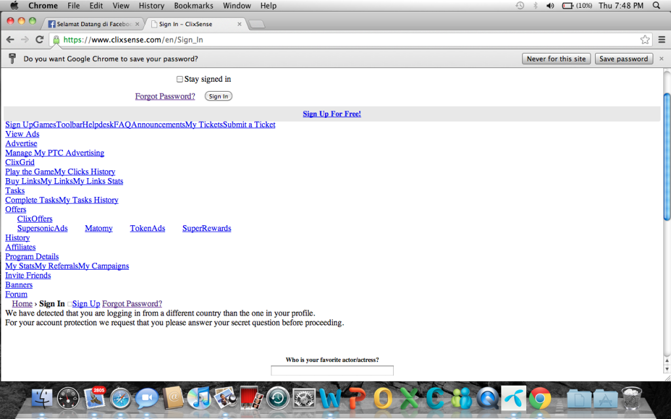Click the address bar URL
Viewport: 671px width, 419px height.
pos(133,40)
